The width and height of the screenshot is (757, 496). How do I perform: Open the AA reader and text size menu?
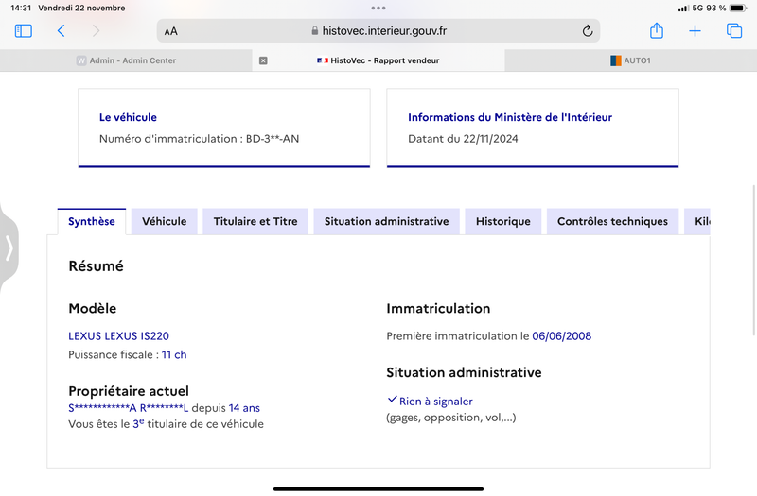pos(171,31)
